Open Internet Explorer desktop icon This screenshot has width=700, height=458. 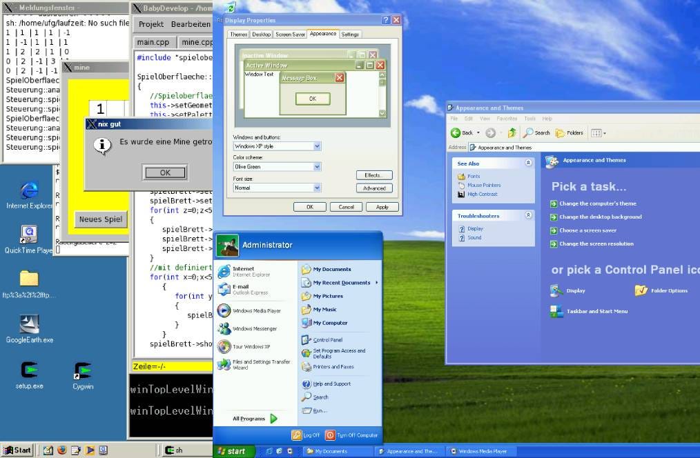(x=29, y=195)
